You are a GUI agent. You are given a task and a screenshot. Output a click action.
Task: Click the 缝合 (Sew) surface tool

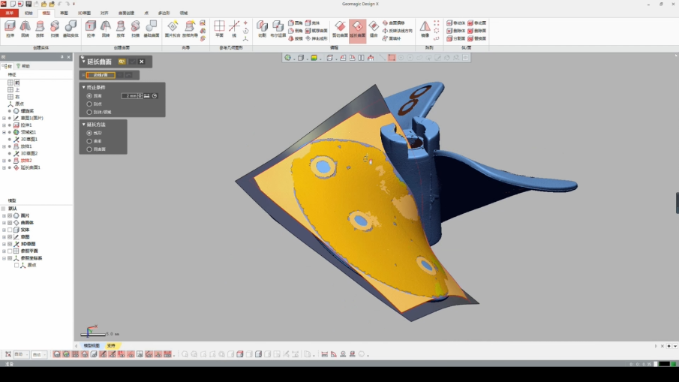(374, 29)
